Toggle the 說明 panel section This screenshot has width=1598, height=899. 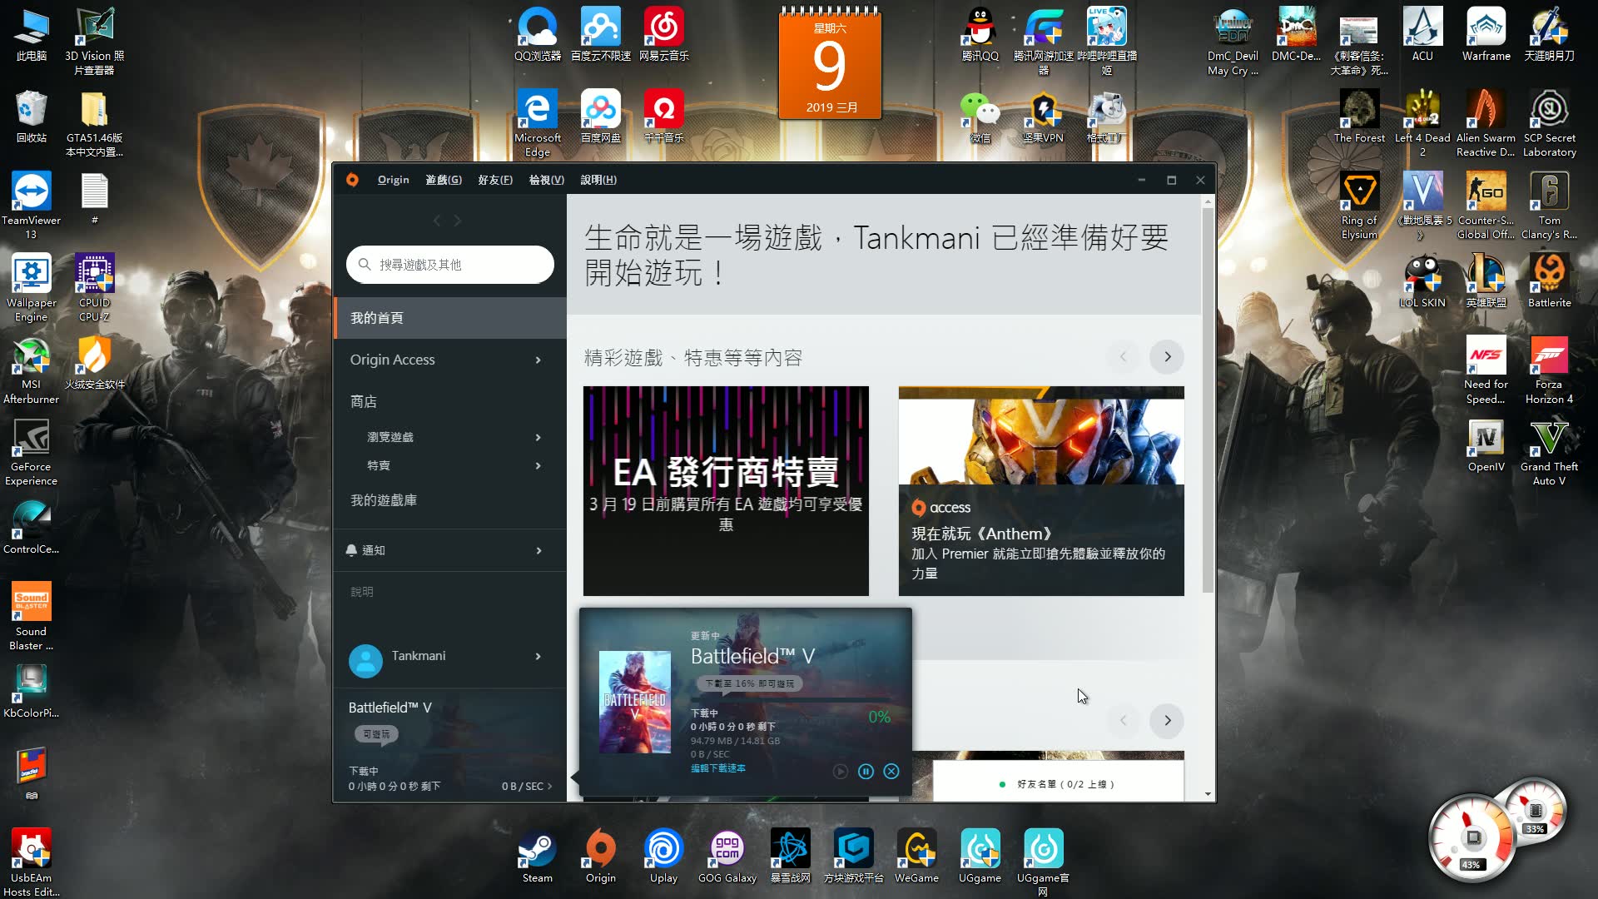[361, 592]
